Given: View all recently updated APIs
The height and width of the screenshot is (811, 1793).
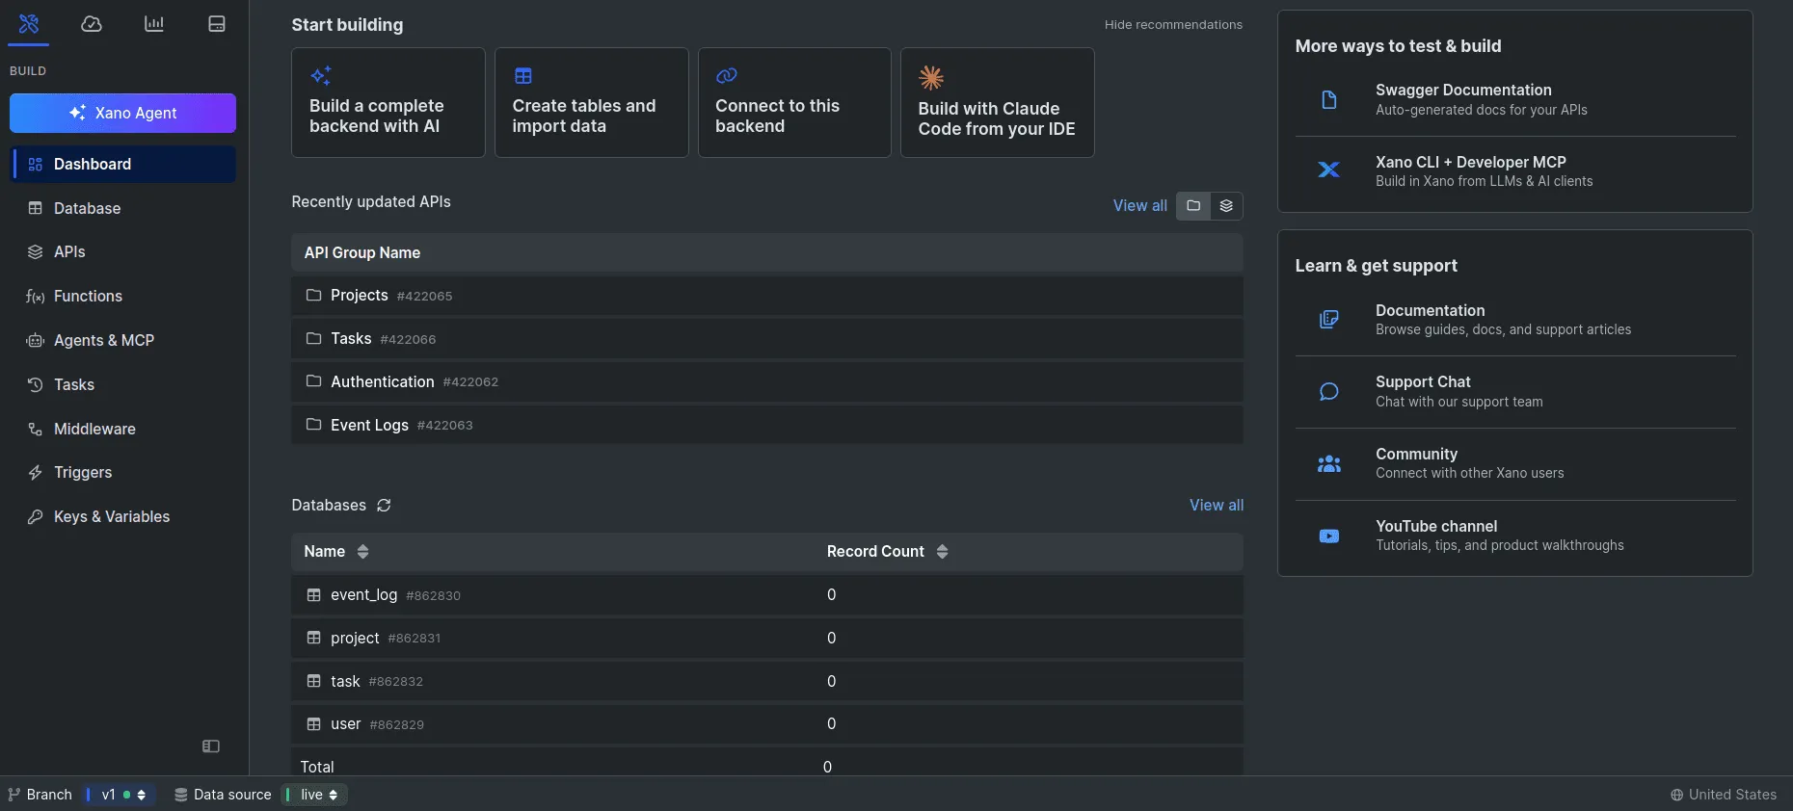Looking at the screenshot, I should pyautogui.click(x=1139, y=206).
